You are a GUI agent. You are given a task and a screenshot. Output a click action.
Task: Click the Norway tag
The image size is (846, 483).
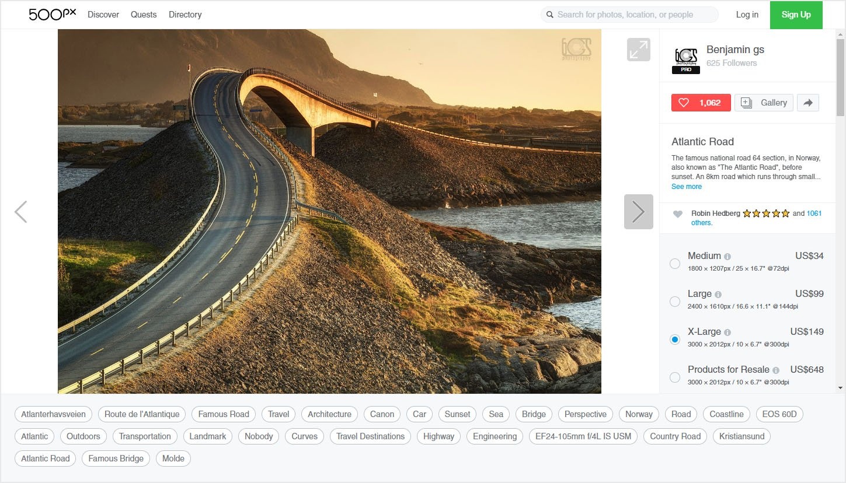639,414
